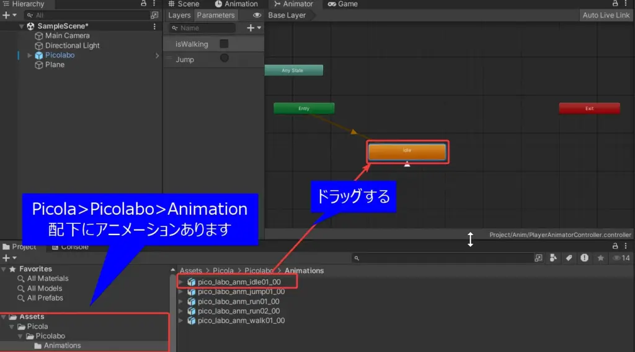This screenshot has height=352, width=635.
Task: Switch to the Animation tab
Action: 236,4
